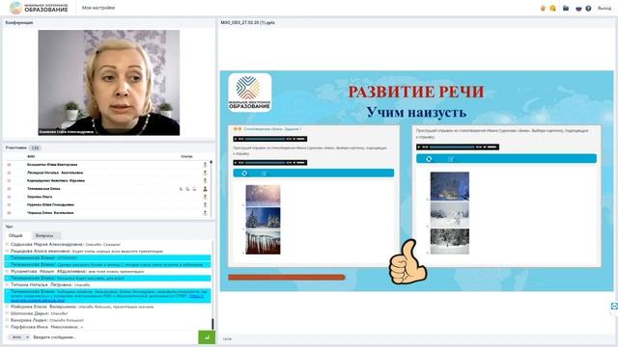Click the microphone icon in Тележинская Елена row
The height and width of the screenshot is (347, 618).
(181, 189)
